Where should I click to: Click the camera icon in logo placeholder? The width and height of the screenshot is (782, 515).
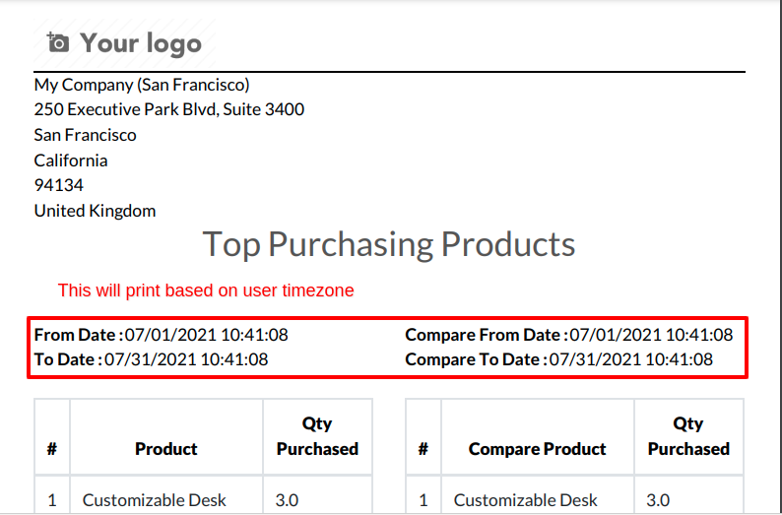pos(57,42)
